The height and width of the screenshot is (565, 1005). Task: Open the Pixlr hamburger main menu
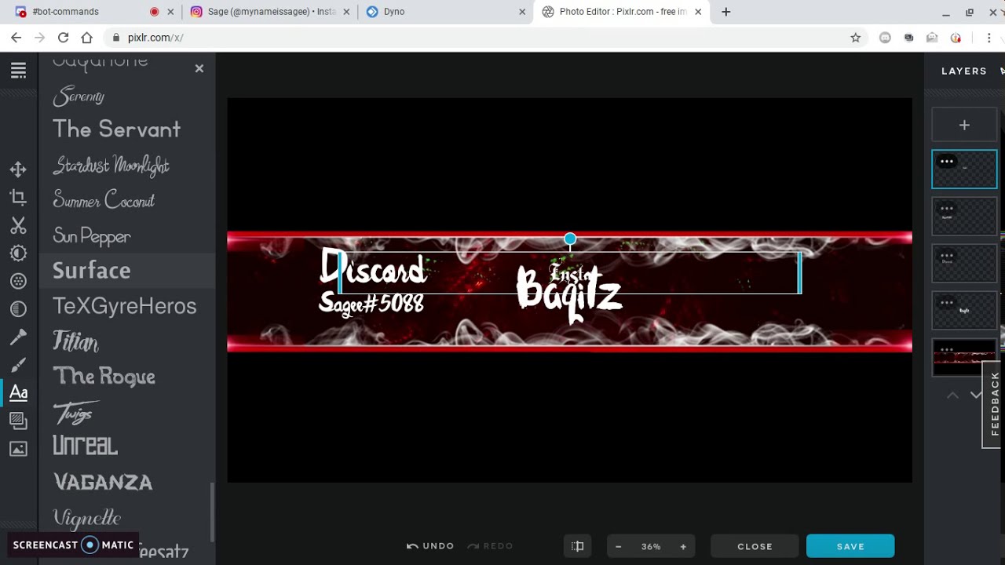point(18,71)
